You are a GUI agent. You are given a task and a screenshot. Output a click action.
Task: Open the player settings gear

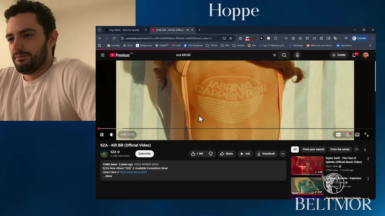348,135
